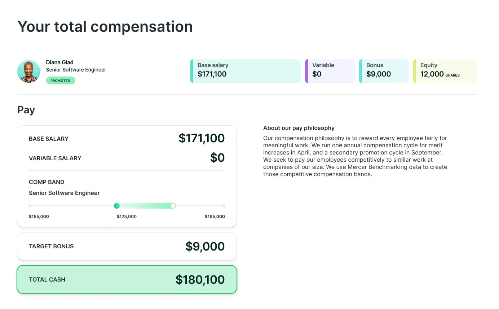Click the $175,000 band midpoint label
This screenshot has width=499, height=309.
click(x=127, y=217)
